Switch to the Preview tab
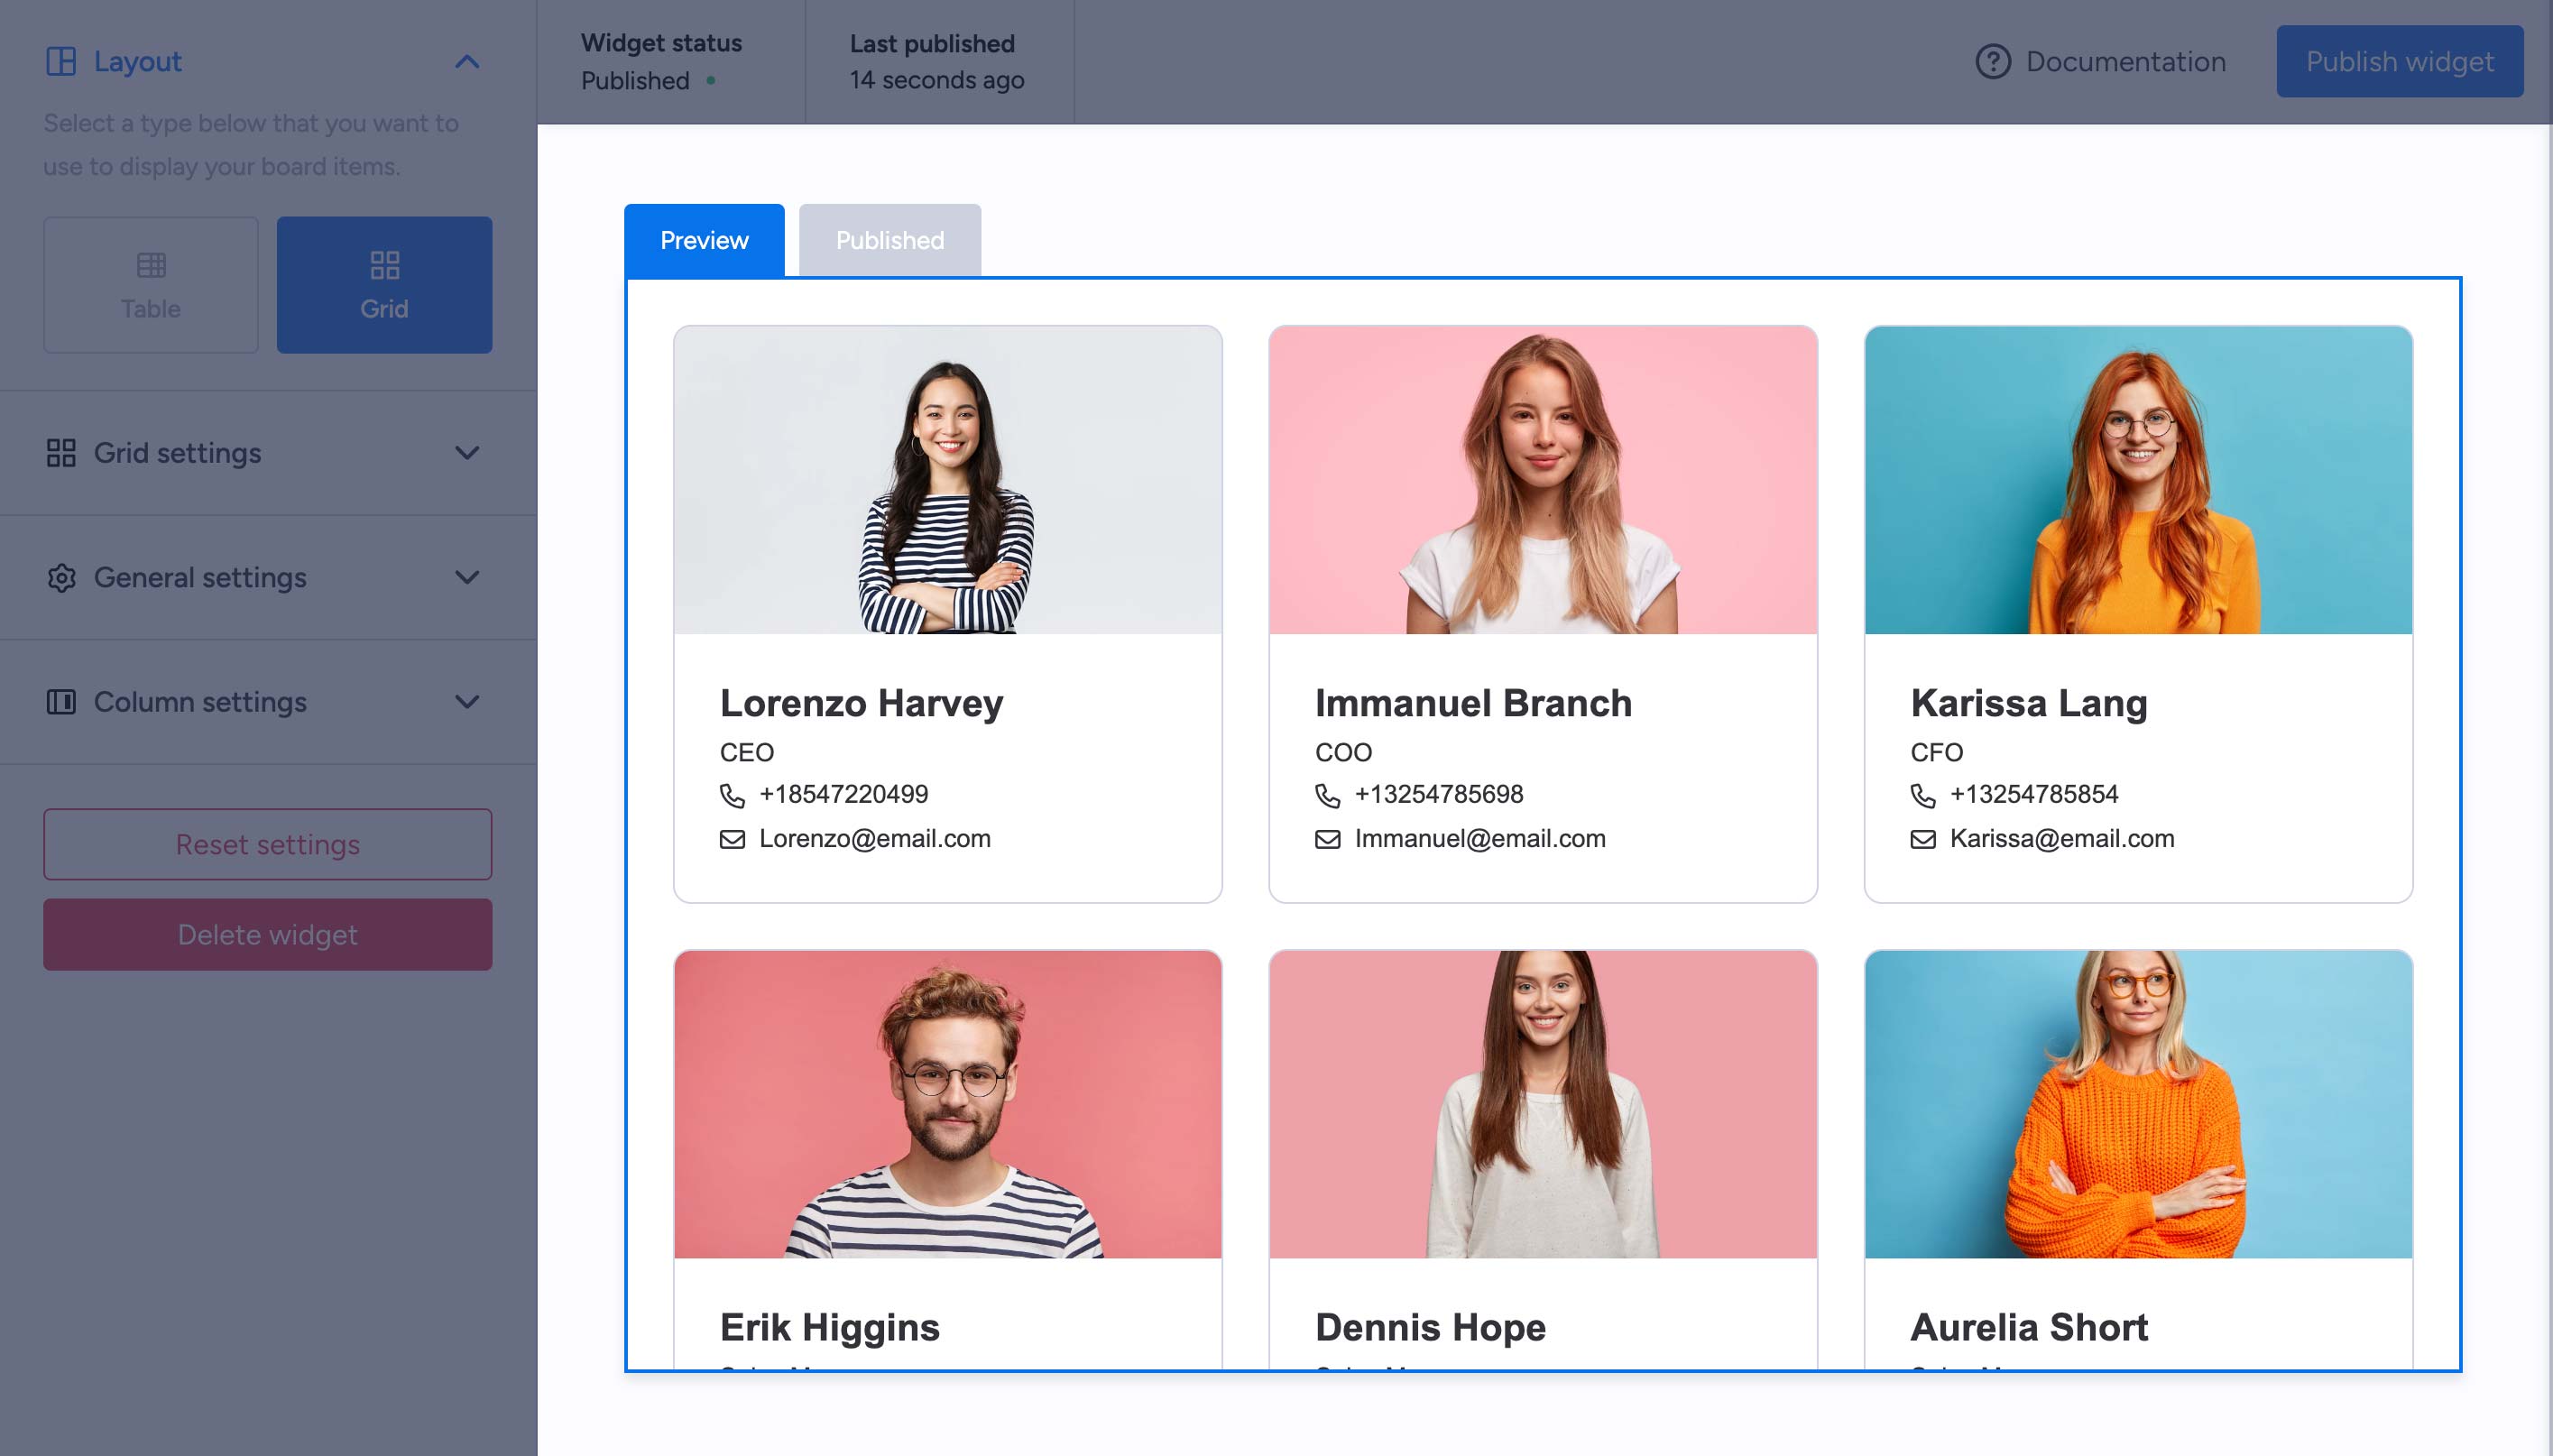2553x1456 pixels. (704, 241)
